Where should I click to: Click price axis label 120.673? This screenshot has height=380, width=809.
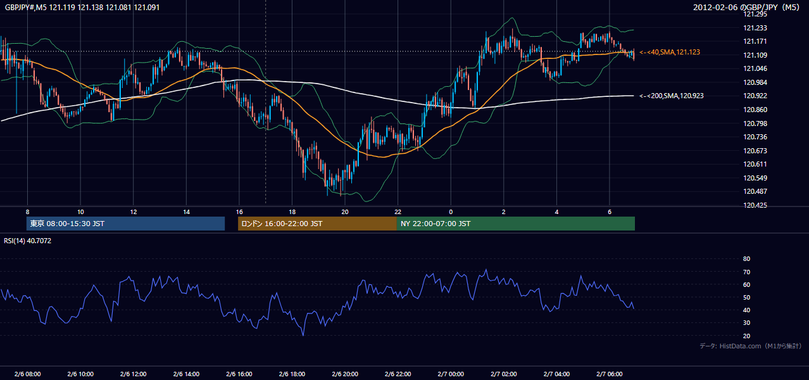tap(755, 151)
